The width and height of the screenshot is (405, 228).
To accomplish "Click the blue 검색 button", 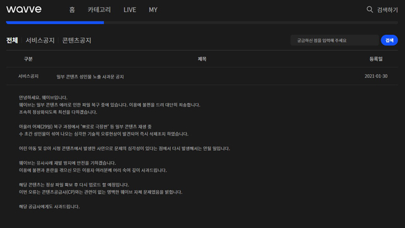I will coord(389,41).
